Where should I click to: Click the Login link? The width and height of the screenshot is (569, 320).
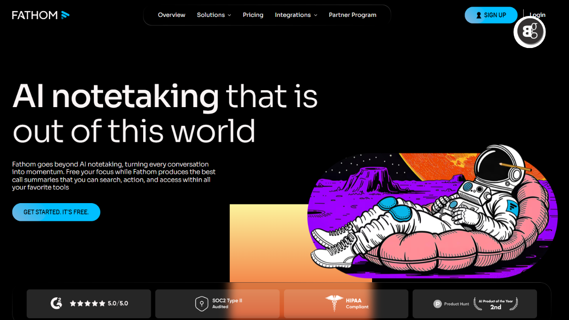click(537, 15)
